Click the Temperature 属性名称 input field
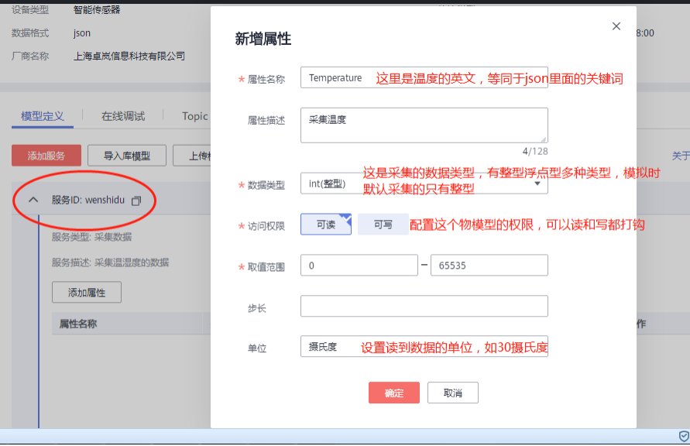The height and width of the screenshot is (446, 690). coord(337,78)
